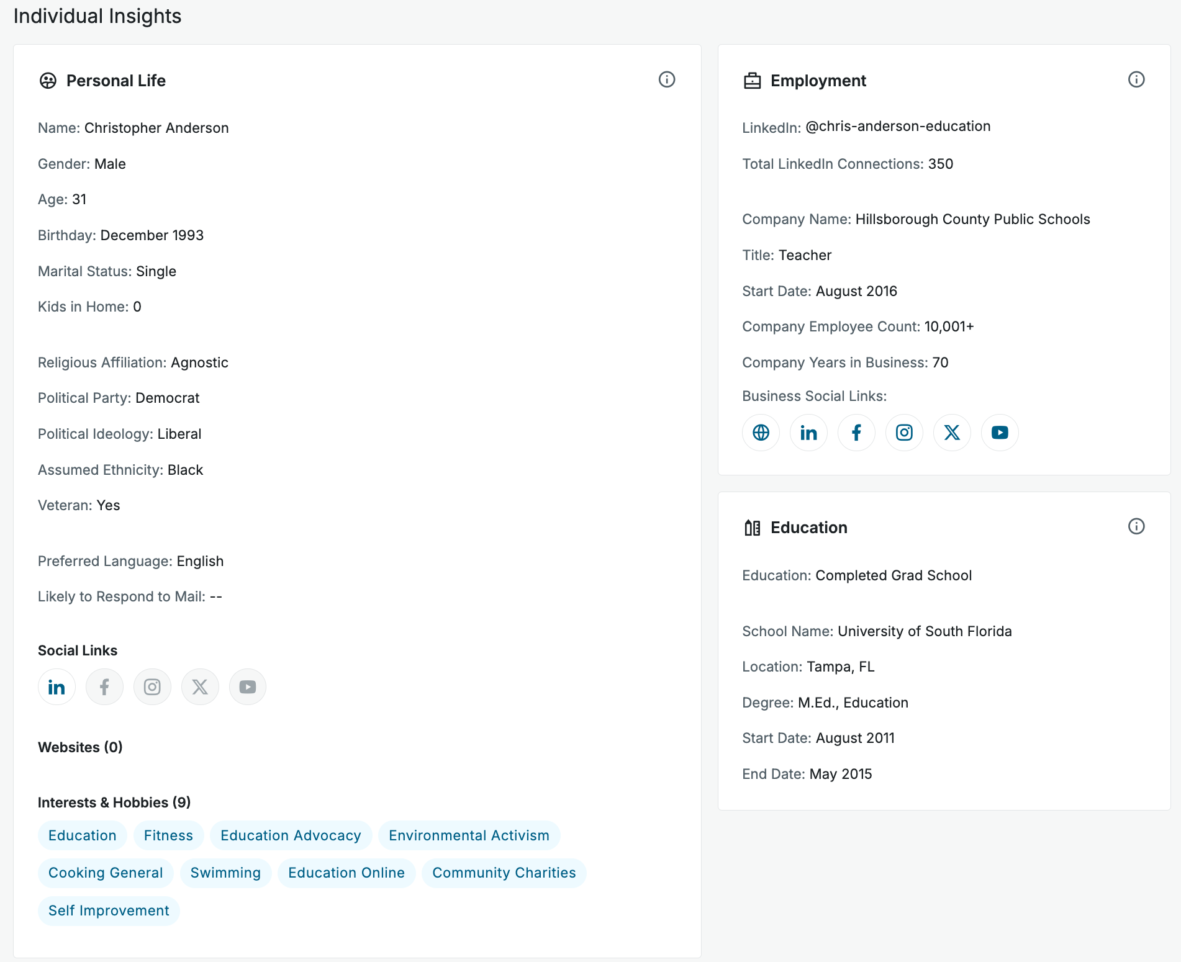The height and width of the screenshot is (962, 1181).
Task: Select the Education Advocacy tag
Action: click(x=291, y=835)
